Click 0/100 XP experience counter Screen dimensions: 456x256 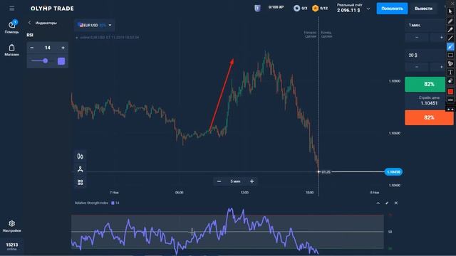tap(276, 7)
